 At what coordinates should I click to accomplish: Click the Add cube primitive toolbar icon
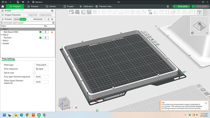[72, 12]
